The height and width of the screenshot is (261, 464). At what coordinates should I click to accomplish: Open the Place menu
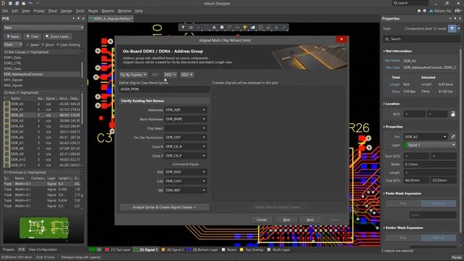point(53,11)
